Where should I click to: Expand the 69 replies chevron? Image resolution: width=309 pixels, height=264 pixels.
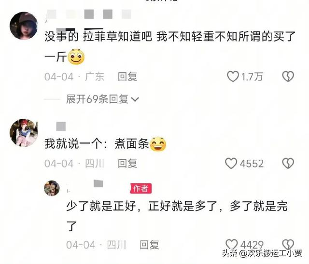pyautogui.click(x=135, y=99)
